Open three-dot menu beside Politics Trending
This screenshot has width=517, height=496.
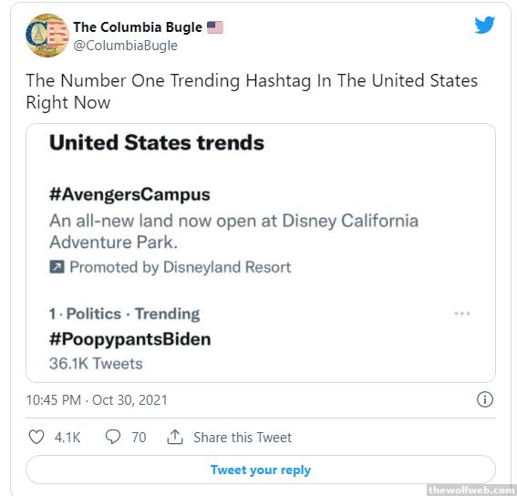[x=462, y=314]
